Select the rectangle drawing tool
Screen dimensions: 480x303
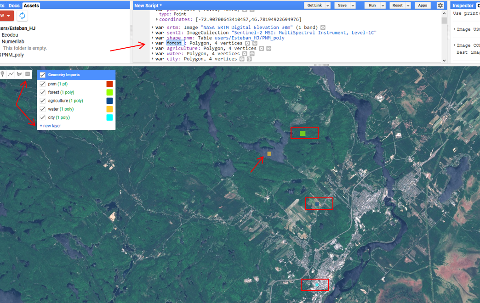coord(28,74)
